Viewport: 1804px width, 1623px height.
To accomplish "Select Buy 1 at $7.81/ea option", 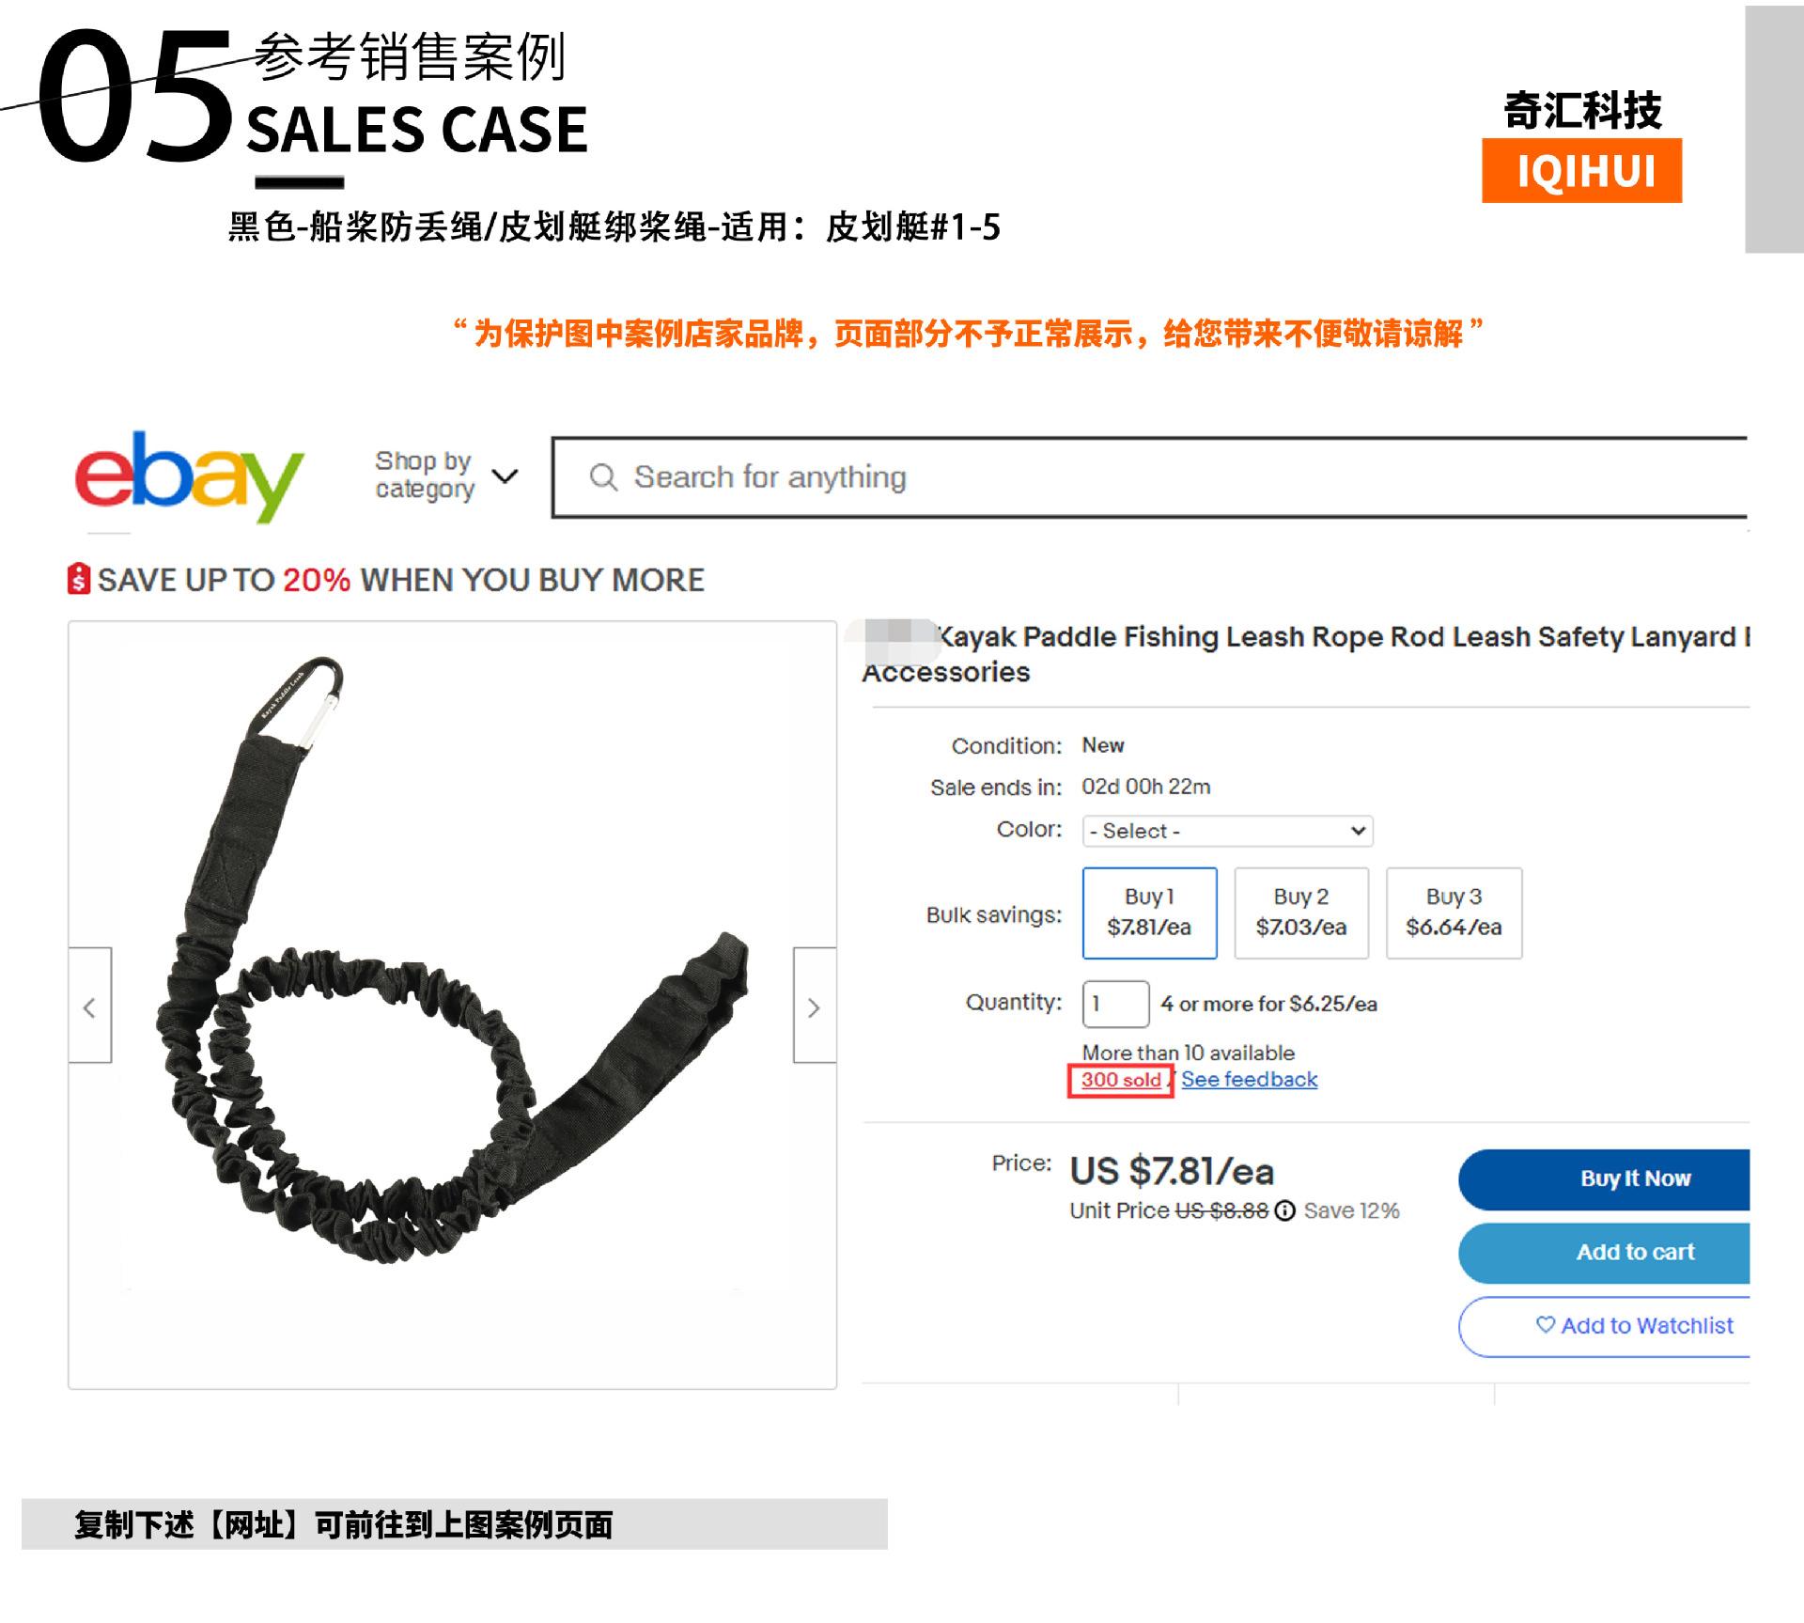I will tap(1149, 913).
